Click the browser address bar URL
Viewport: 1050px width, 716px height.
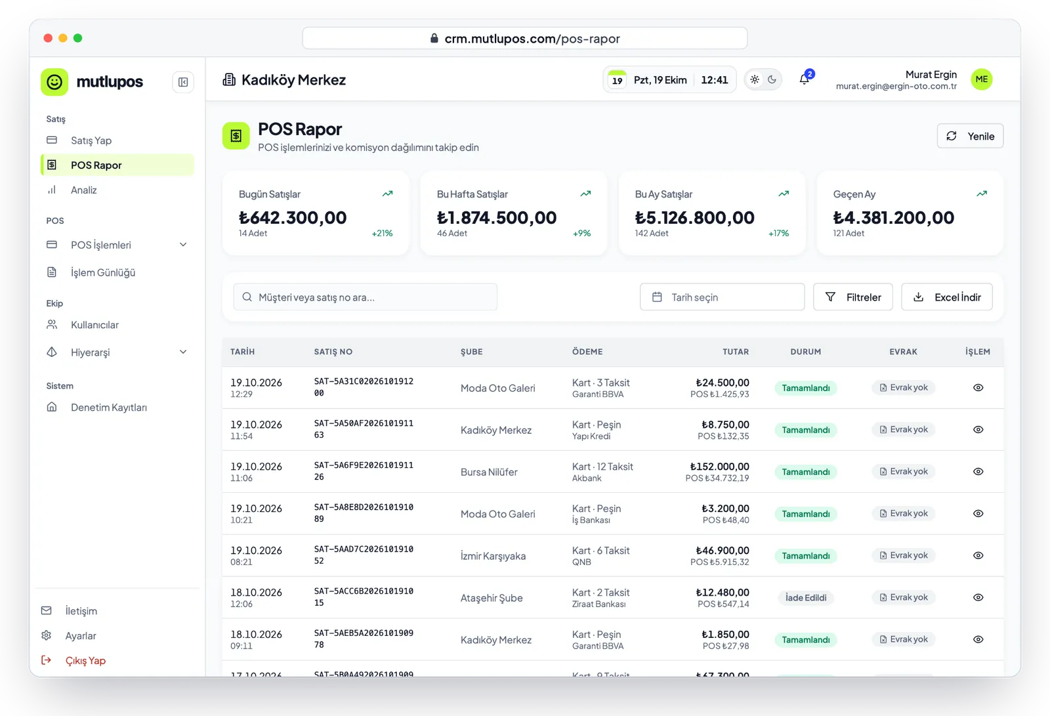point(525,38)
